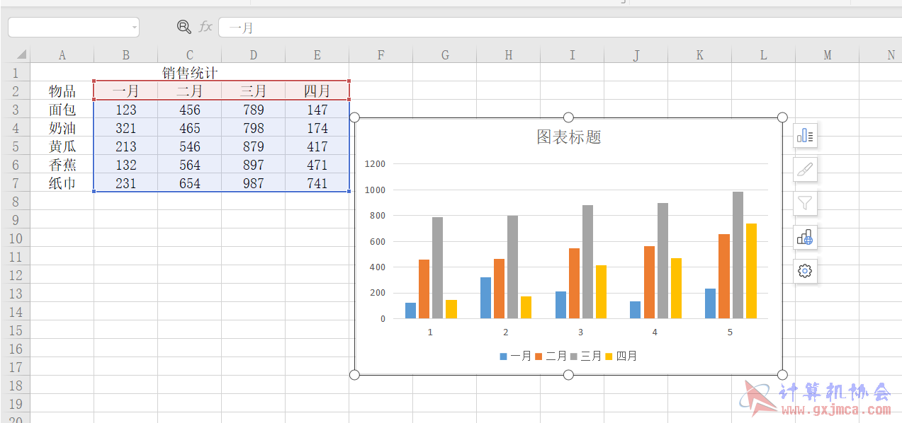Select column header F
This screenshot has height=423, width=902.
click(x=380, y=55)
